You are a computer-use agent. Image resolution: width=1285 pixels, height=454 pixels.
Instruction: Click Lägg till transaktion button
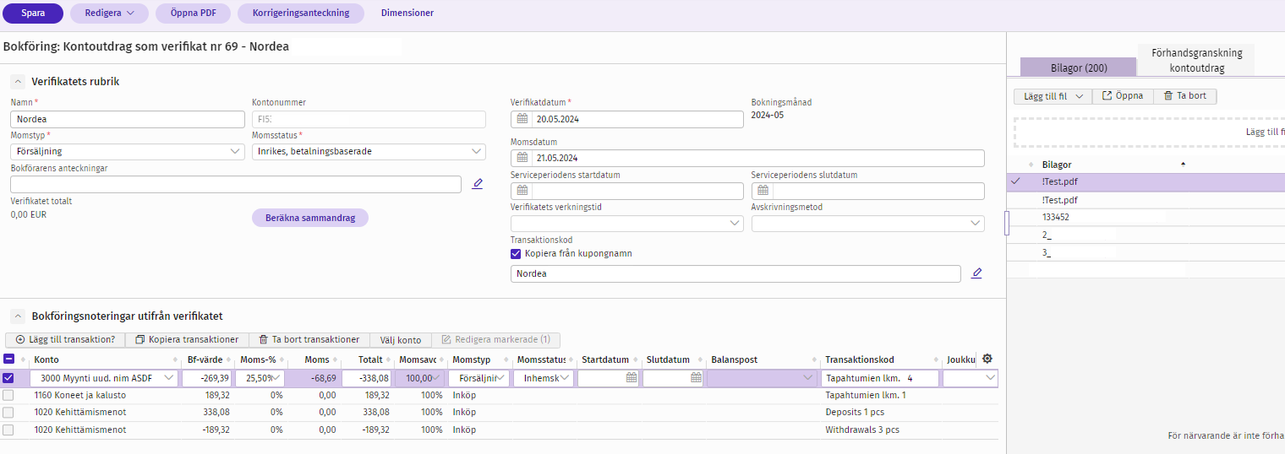[x=65, y=340]
